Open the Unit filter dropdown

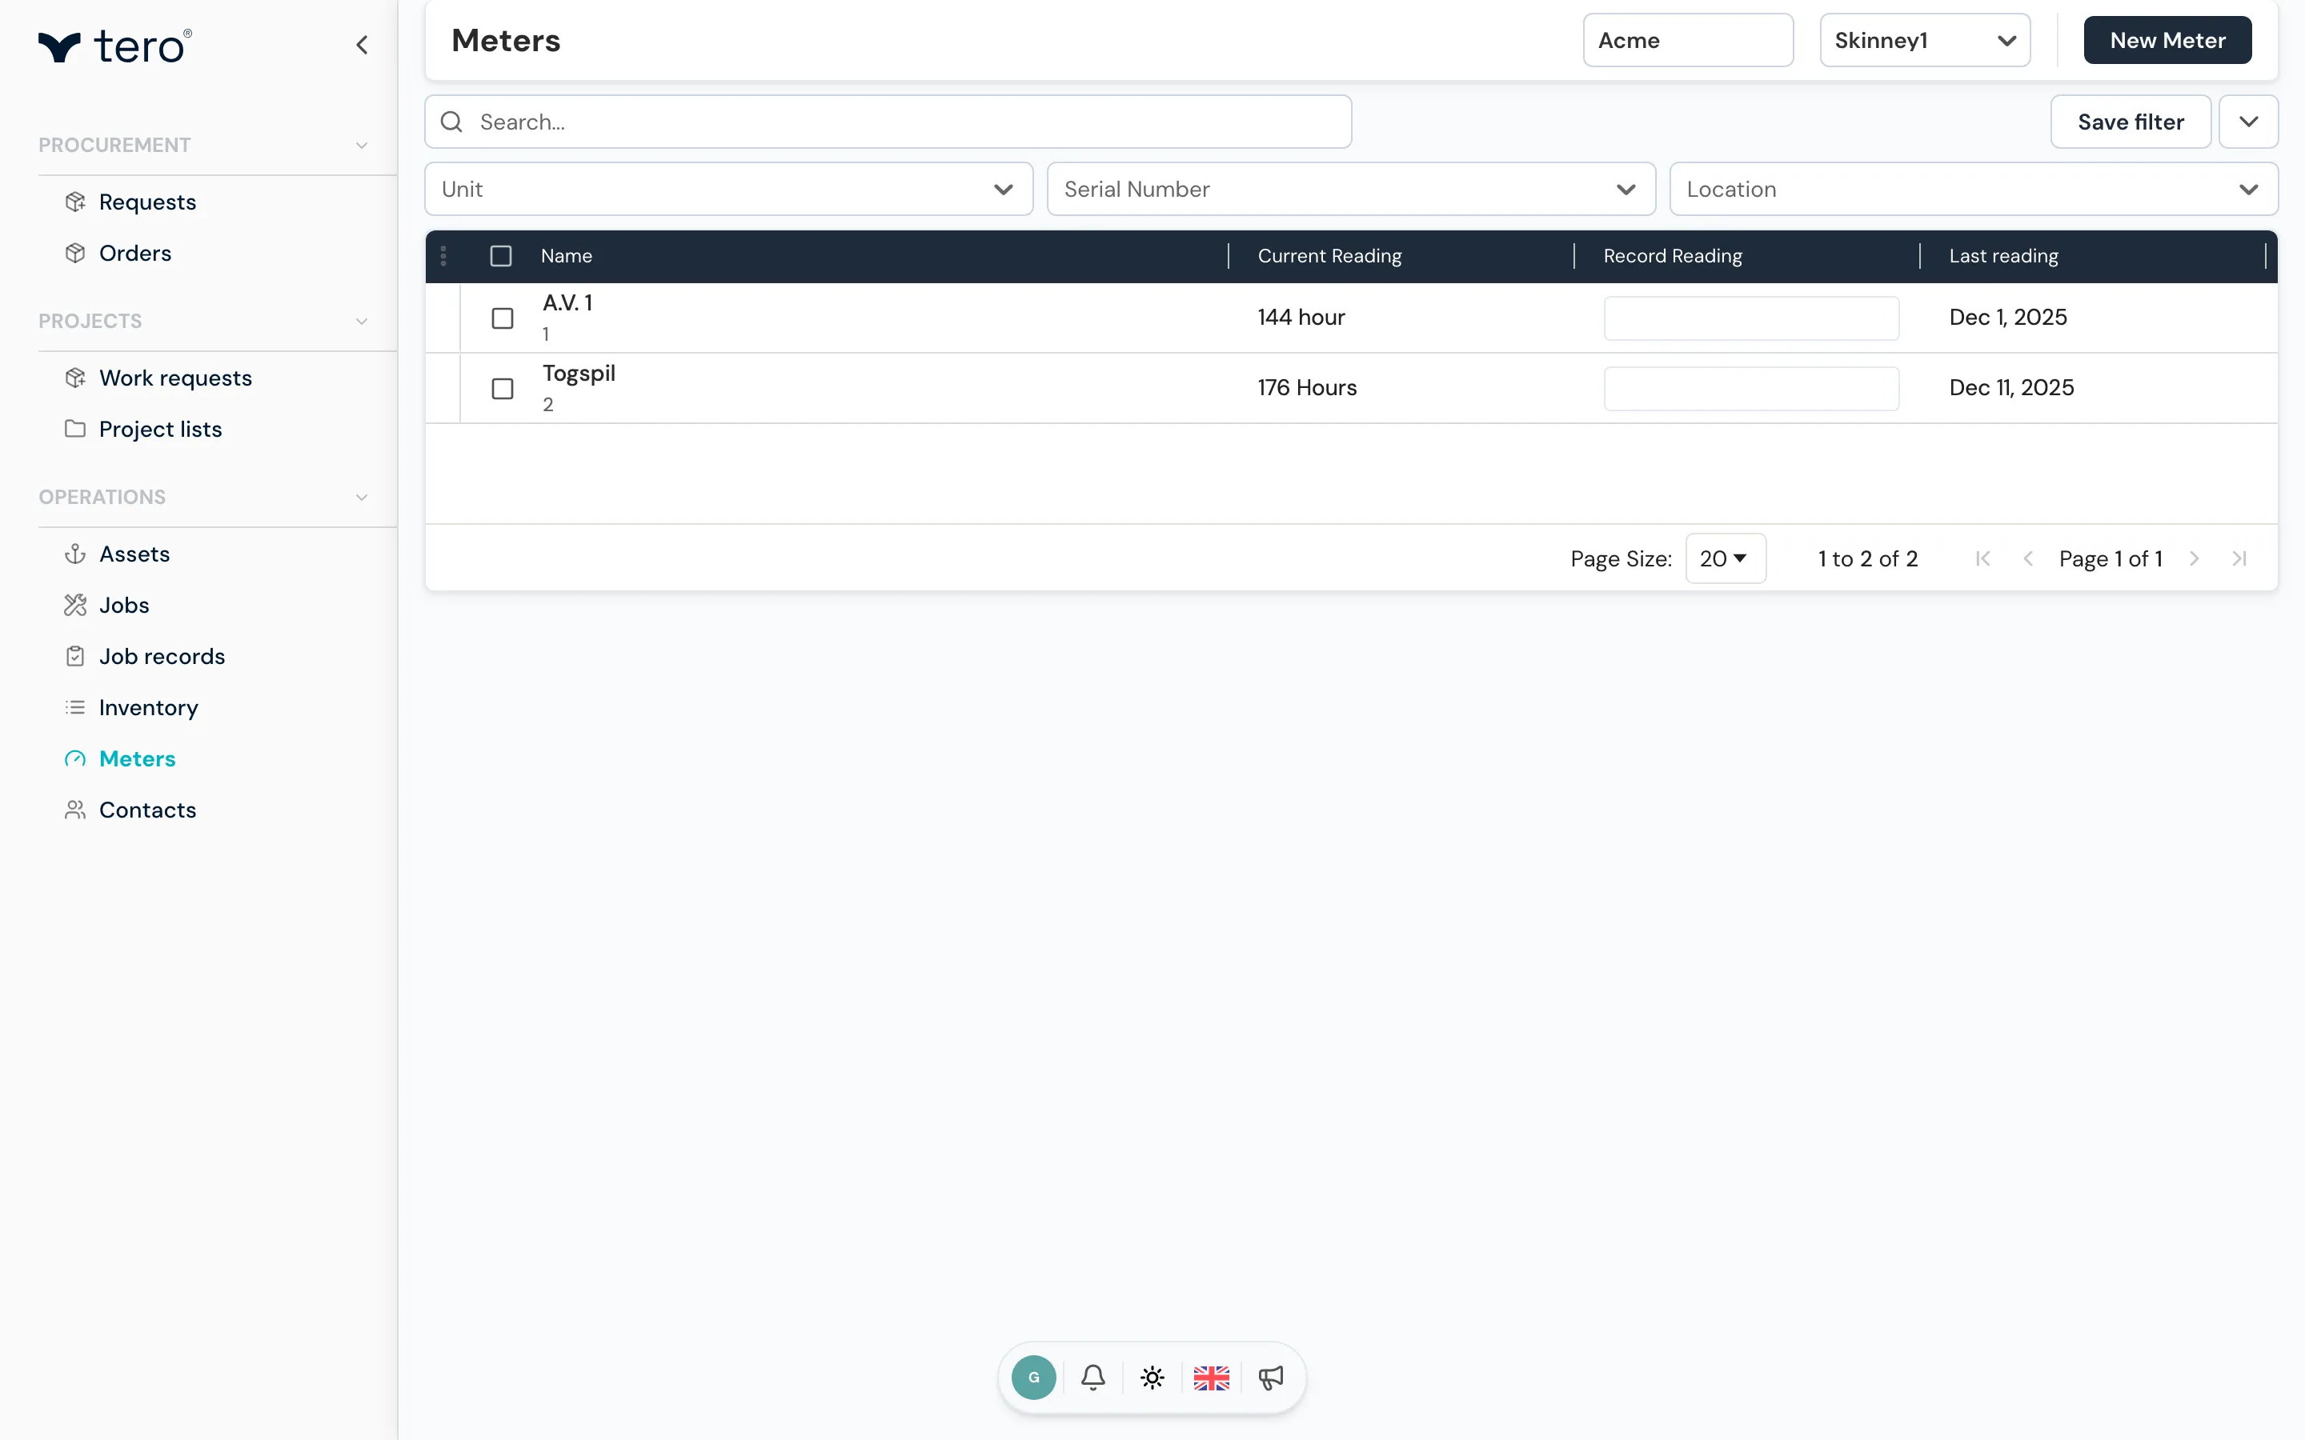728,189
